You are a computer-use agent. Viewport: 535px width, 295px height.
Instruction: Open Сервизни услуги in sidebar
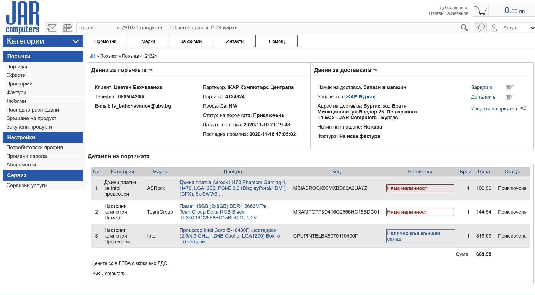click(x=26, y=185)
